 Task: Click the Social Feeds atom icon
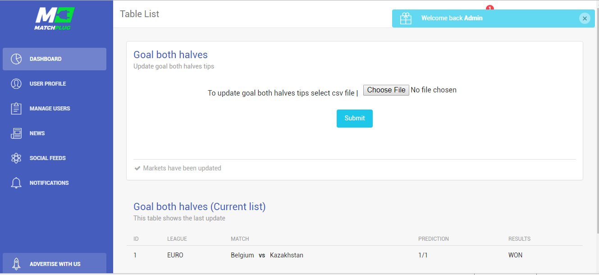coord(16,158)
